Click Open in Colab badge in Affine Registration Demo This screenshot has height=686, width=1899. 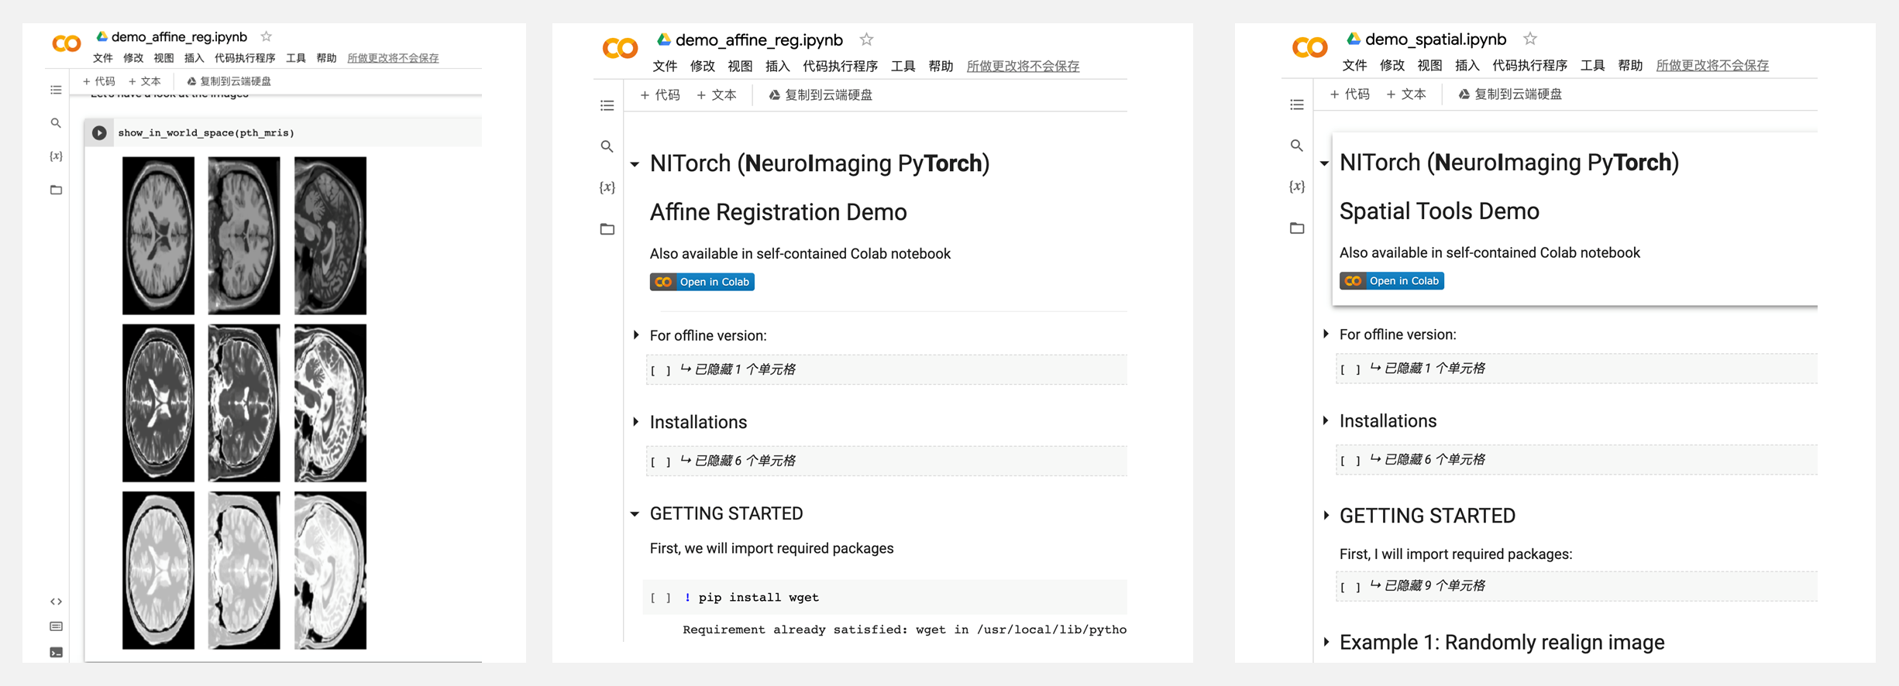coord(702,282)
